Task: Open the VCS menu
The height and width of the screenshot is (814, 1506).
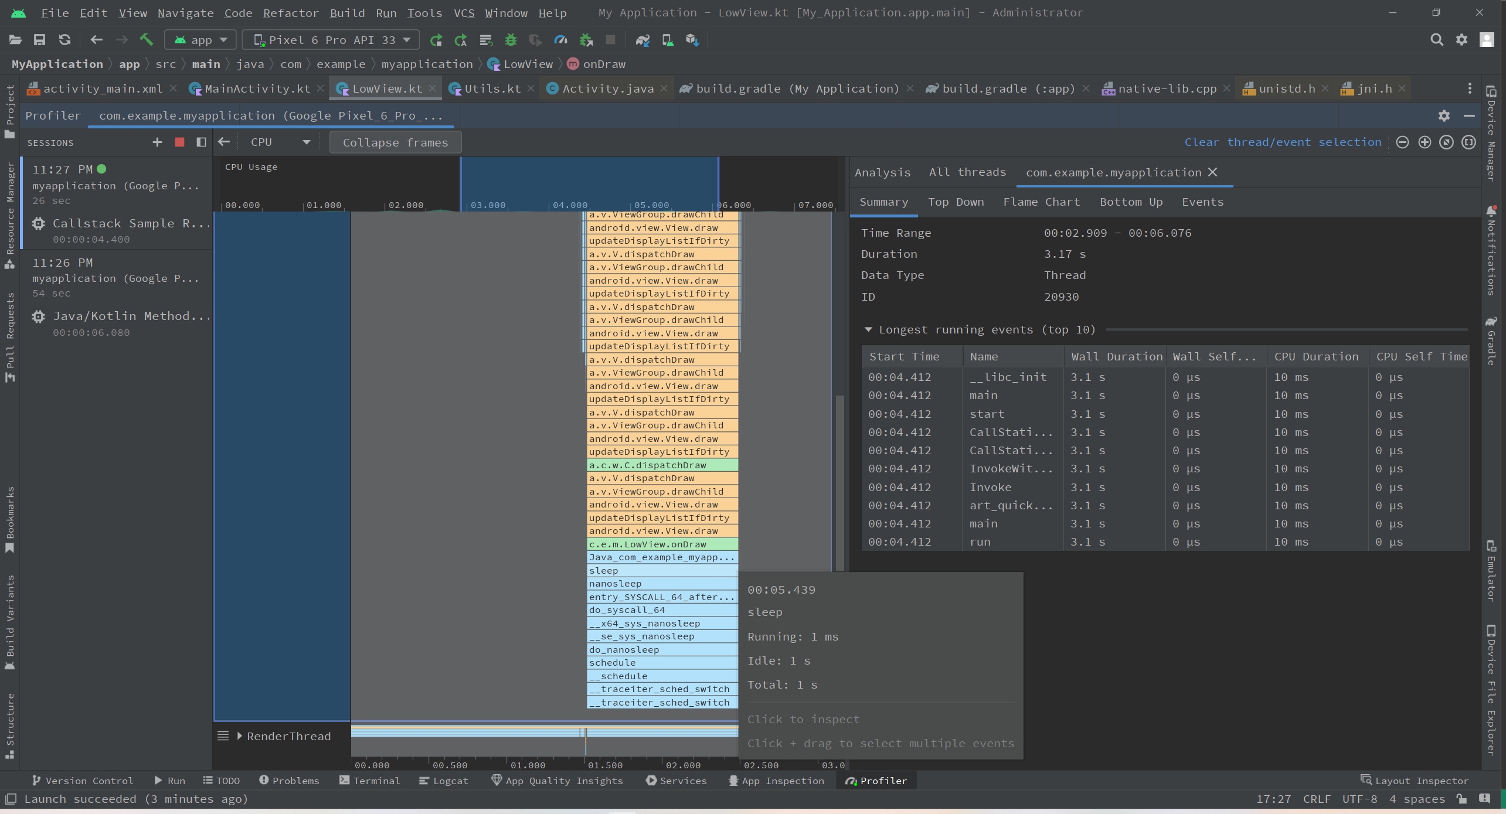Action: tap(464, 13)
